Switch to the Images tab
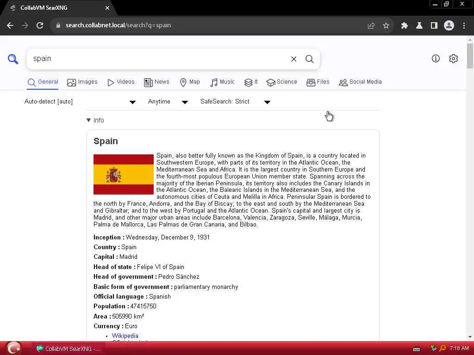Viewport: 474px width, 355px height. [x=82, y=82]
